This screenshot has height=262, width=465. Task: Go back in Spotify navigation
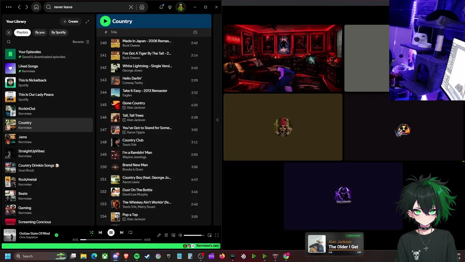click(x=19, y=7)
